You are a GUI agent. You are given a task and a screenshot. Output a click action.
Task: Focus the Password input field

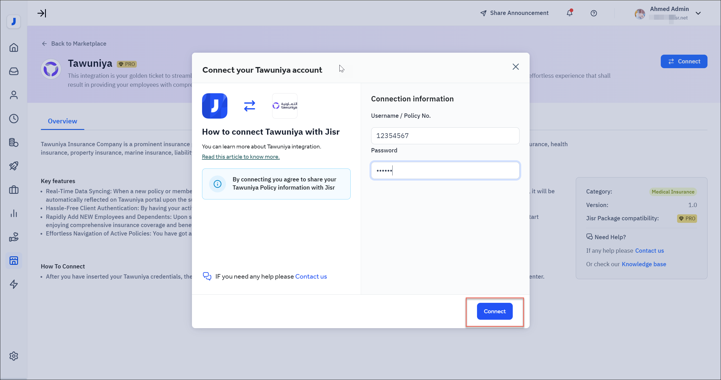445,170
